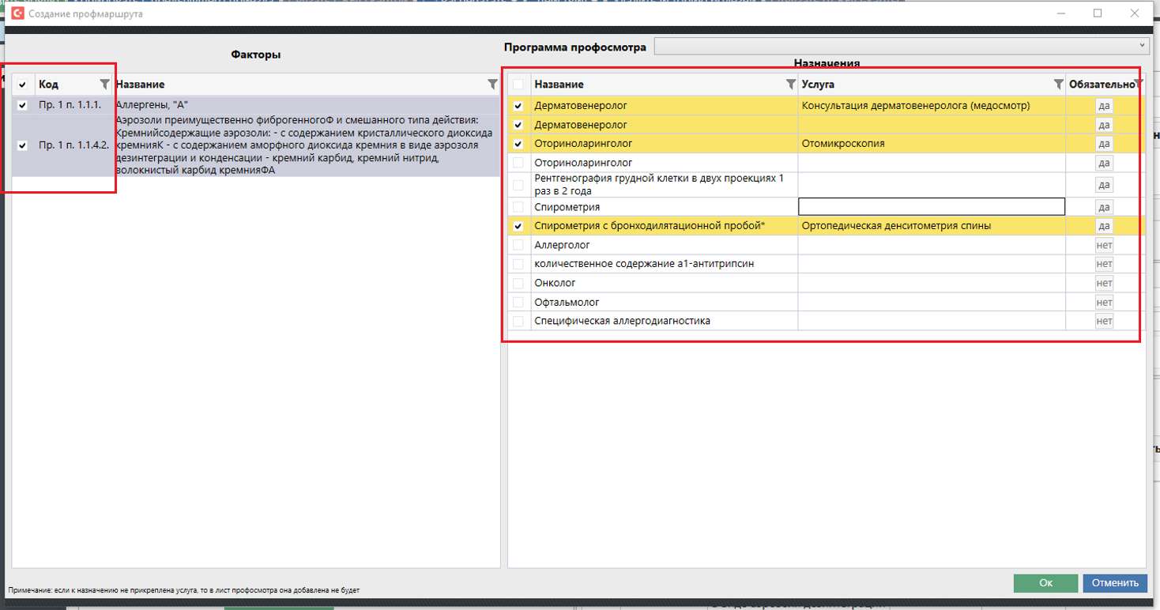Click filter icon in Услуга column header
Image resolution: width=1160 pixels, height=610 pixels.
(x=1058, y=85)
